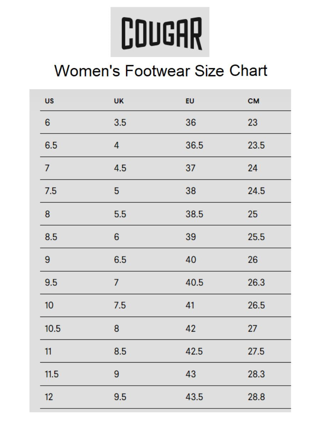Select the 23.5 CM value

coord(256,146)
